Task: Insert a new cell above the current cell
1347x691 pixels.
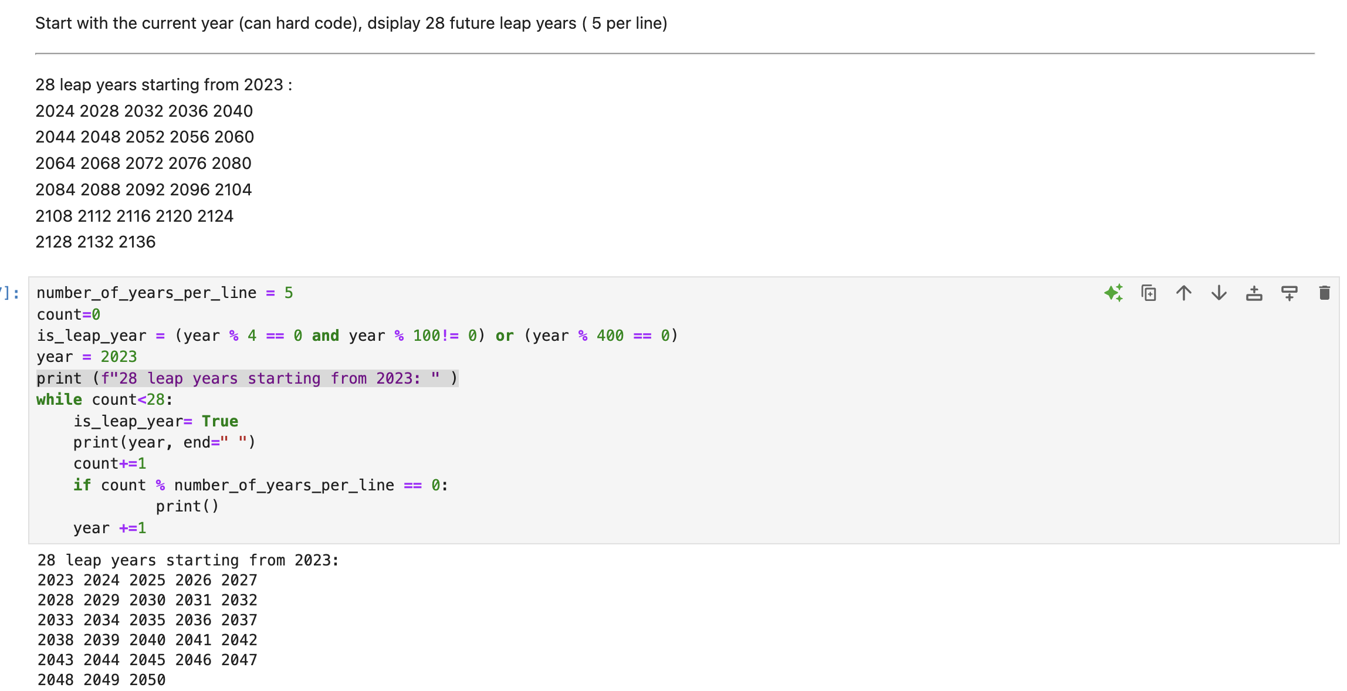Action: click(1254, 293)
